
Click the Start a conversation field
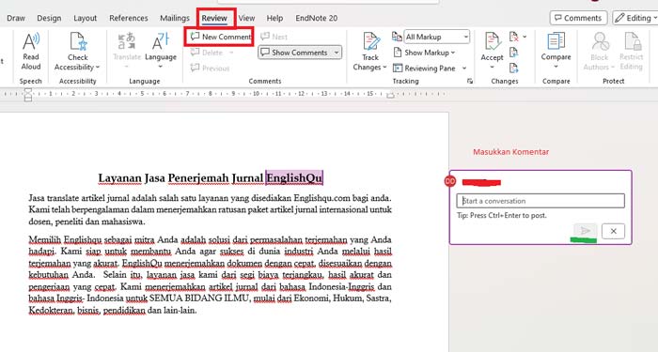coord(540,201)
